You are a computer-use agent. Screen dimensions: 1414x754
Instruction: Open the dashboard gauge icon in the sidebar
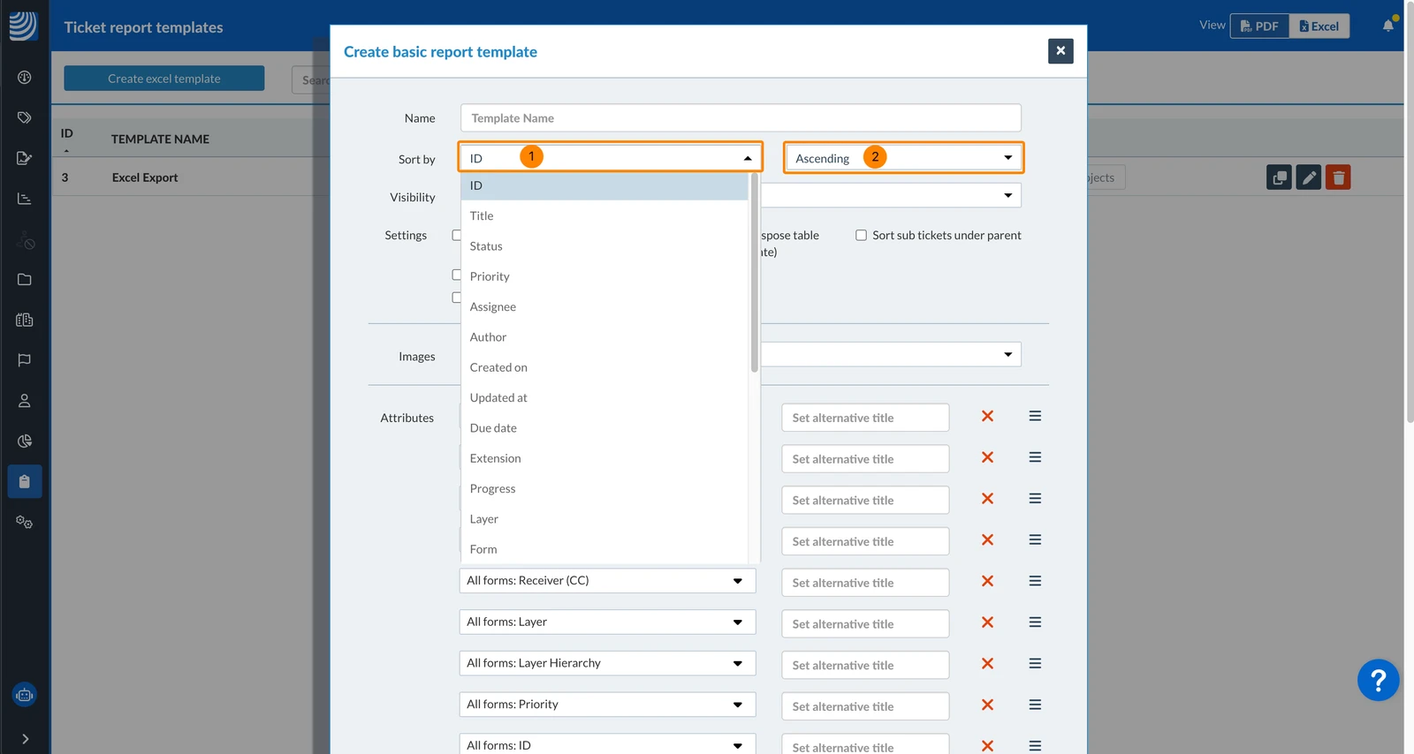click(x=25, y=78)
